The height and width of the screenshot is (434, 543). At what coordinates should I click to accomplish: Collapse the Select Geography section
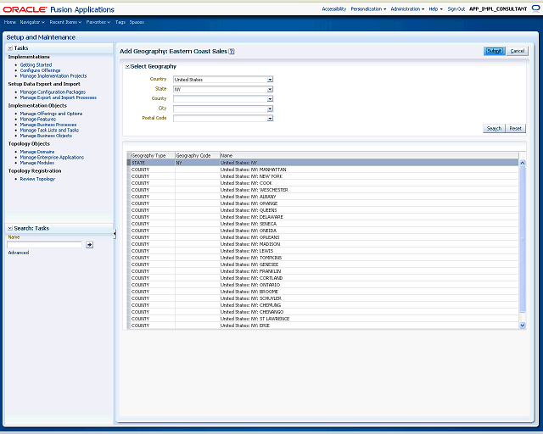tap(127, 66)
